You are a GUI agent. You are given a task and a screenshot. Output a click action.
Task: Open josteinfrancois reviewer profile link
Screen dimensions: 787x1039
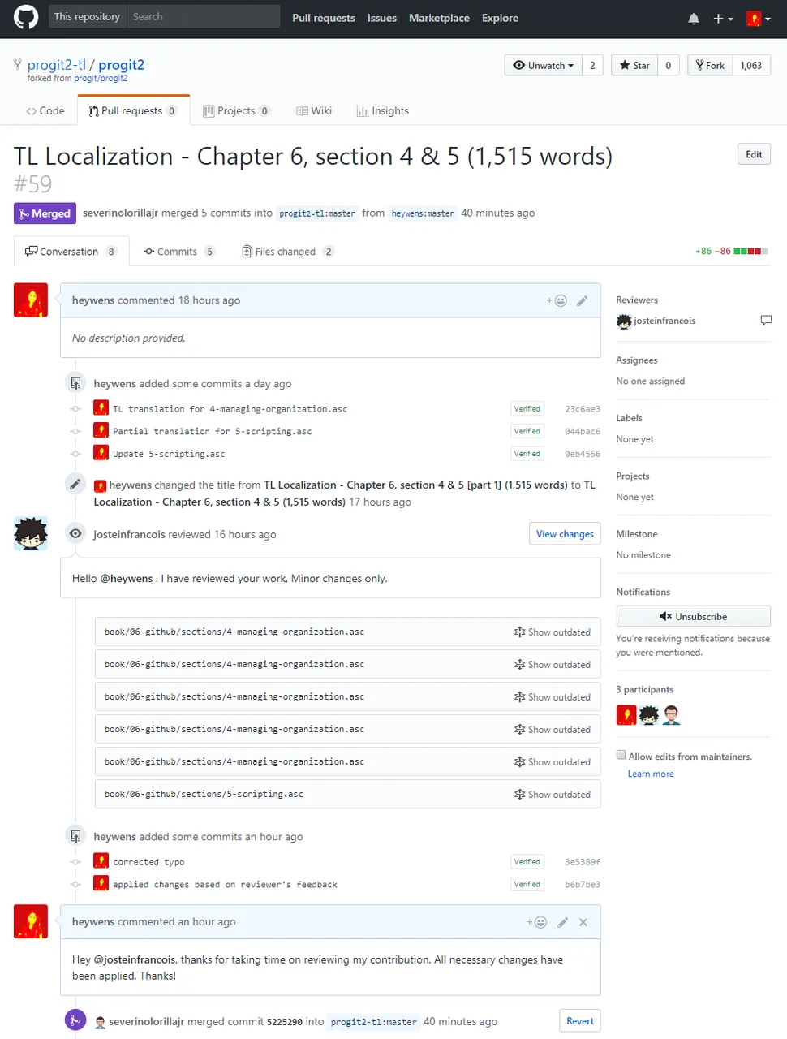tap(664, 321)
